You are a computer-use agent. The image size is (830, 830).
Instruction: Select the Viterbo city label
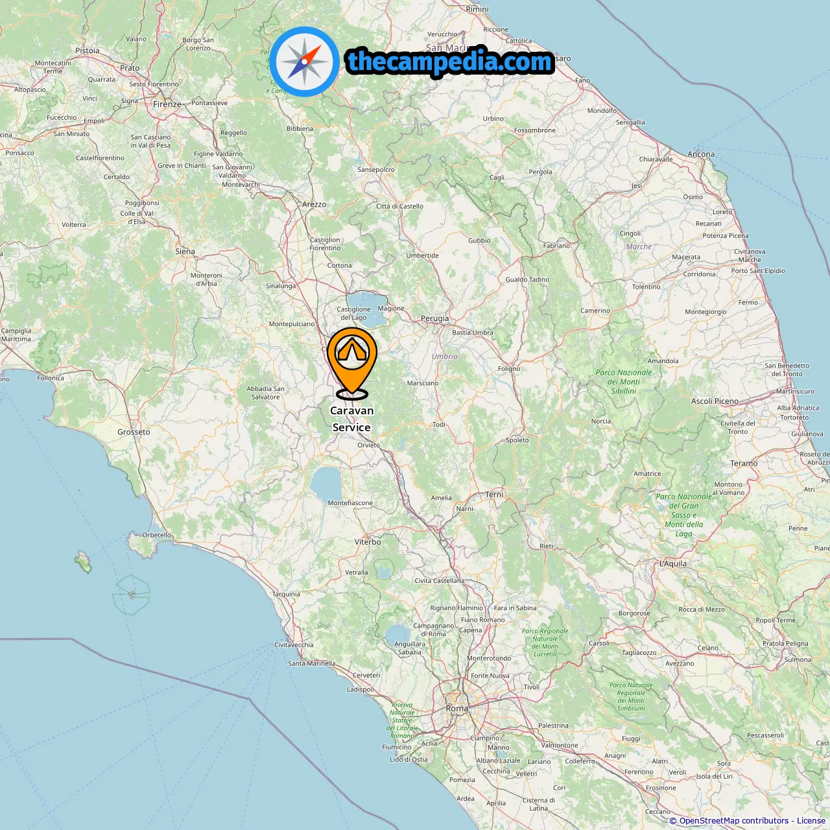point(368,542)
